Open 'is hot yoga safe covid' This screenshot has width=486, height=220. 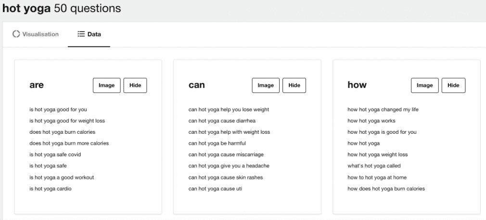55,155
